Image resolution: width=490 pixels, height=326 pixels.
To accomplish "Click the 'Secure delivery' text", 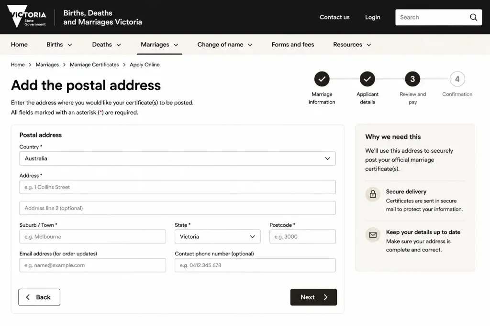I will [x=406, y=192].
